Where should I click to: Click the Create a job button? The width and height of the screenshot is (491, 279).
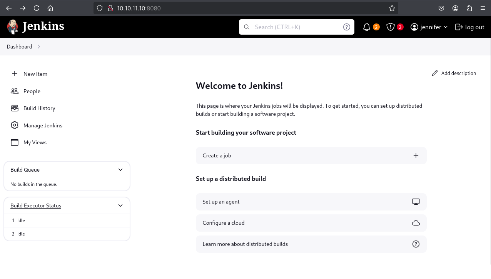(x=311, y=155)
